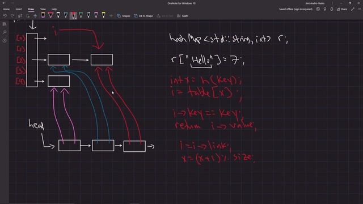This screenshot has width=363, height=204.
Task: Switch to the View tab
Action: point(43,9)
